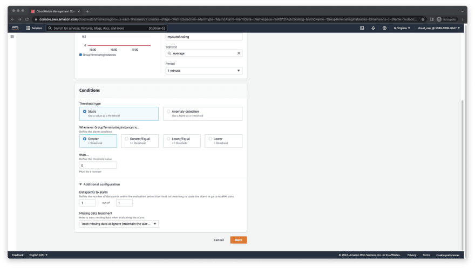Open the Feedback link in the footer

(18, 255)
